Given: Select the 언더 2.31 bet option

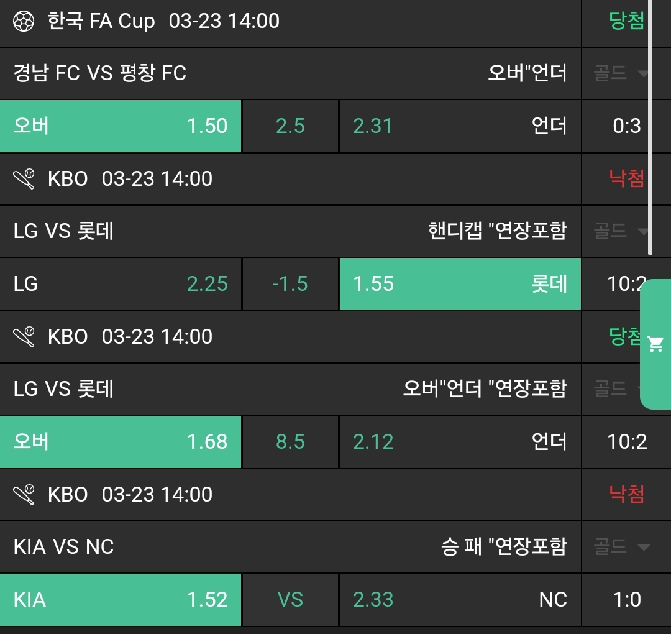Looking at the screenshot, I should [460, 126].
